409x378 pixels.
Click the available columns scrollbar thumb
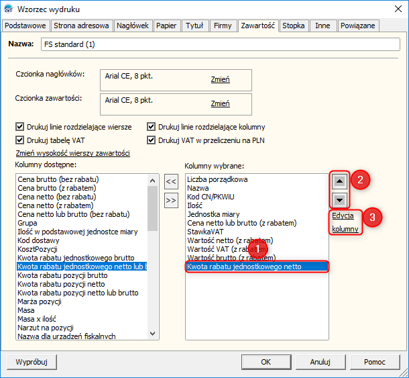pos(153,208)
